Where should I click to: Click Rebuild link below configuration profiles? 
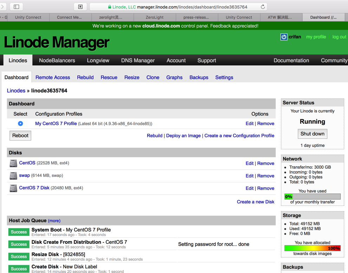pos(155,136)
